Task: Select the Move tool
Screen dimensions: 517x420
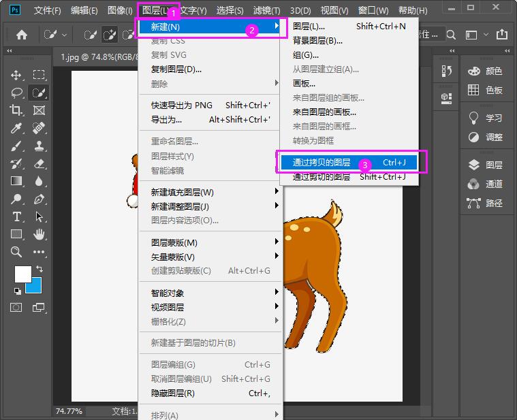Action: point(16,75)
